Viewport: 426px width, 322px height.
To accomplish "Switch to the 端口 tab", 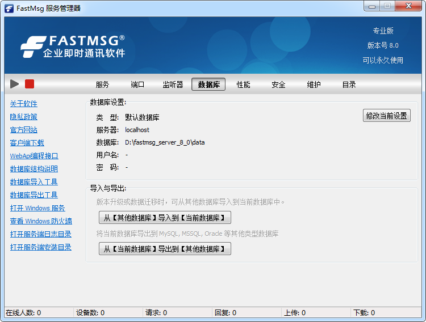I will point(137,84).
